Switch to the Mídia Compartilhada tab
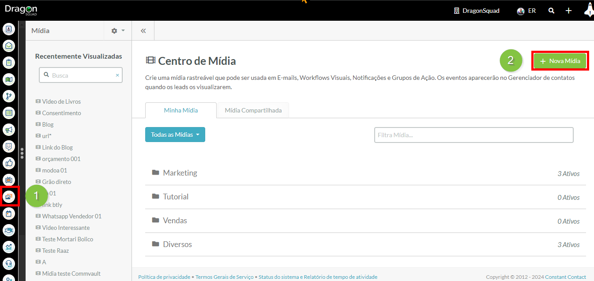Screen dimensions: 594x281 (x=253, y=110)
